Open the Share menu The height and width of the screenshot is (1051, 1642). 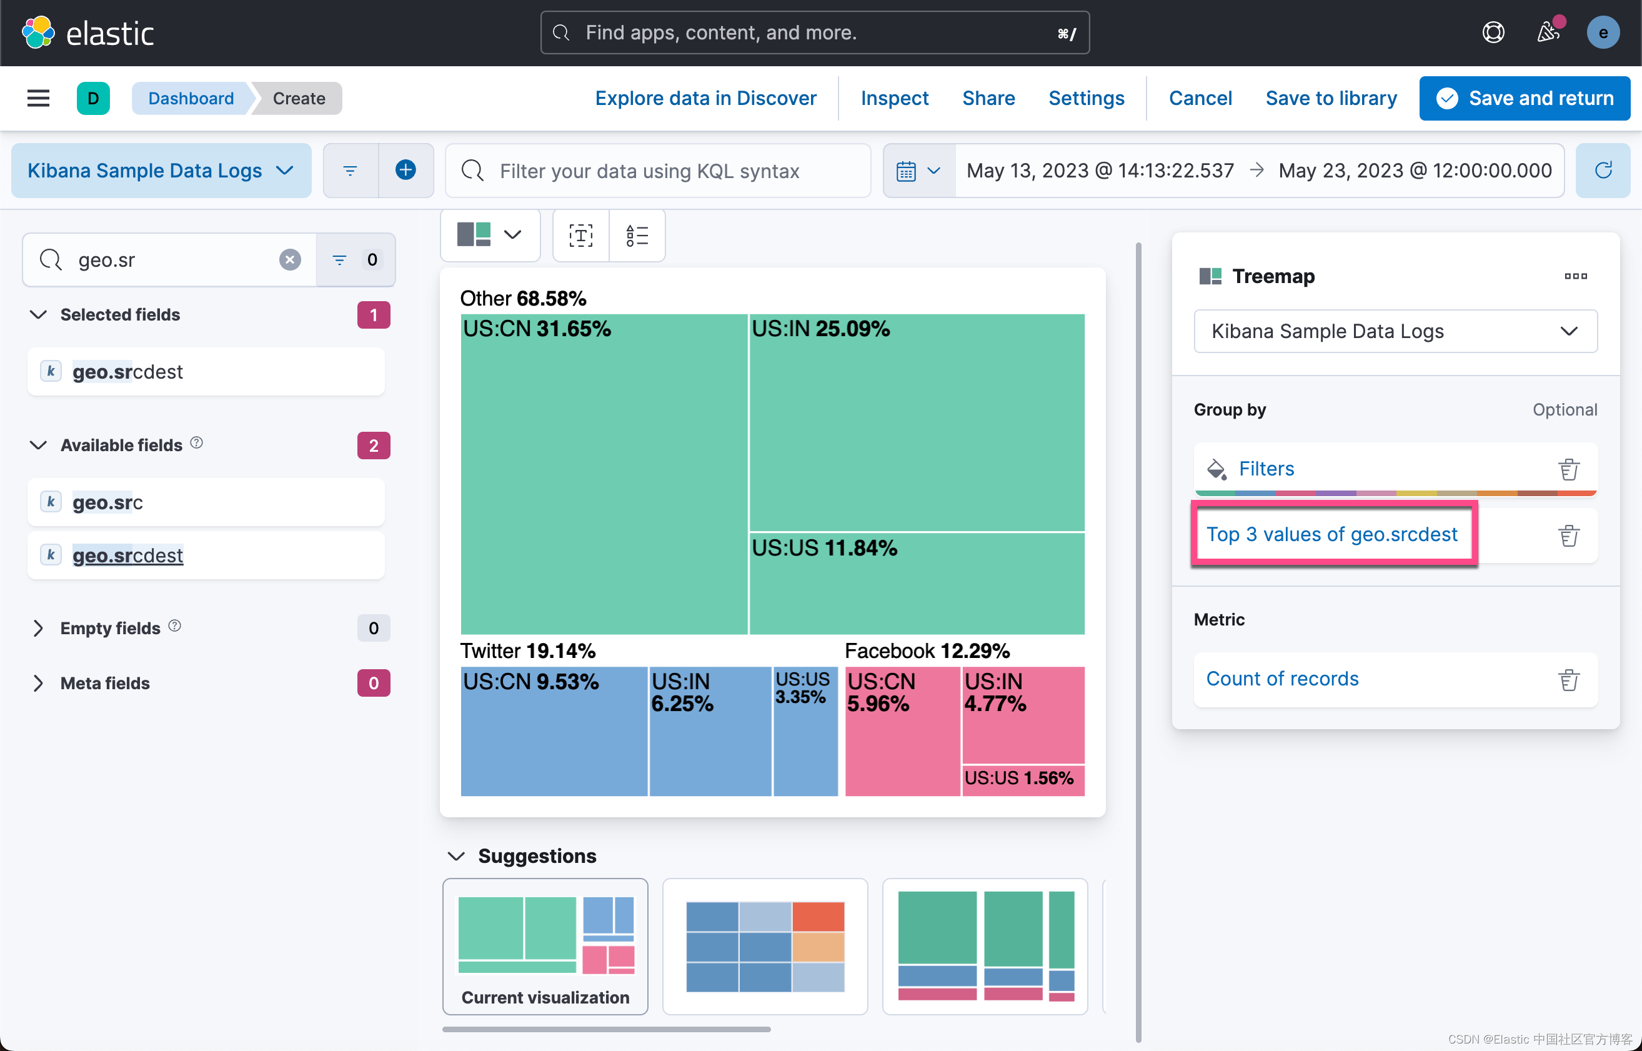[988, 98]
